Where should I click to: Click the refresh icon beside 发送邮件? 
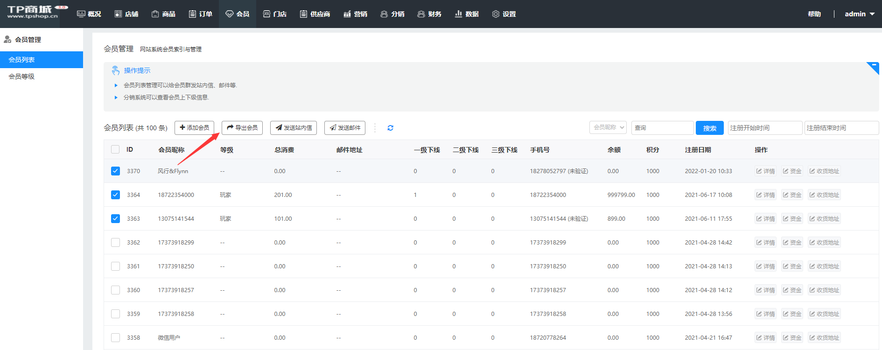(x=390, y=128)
